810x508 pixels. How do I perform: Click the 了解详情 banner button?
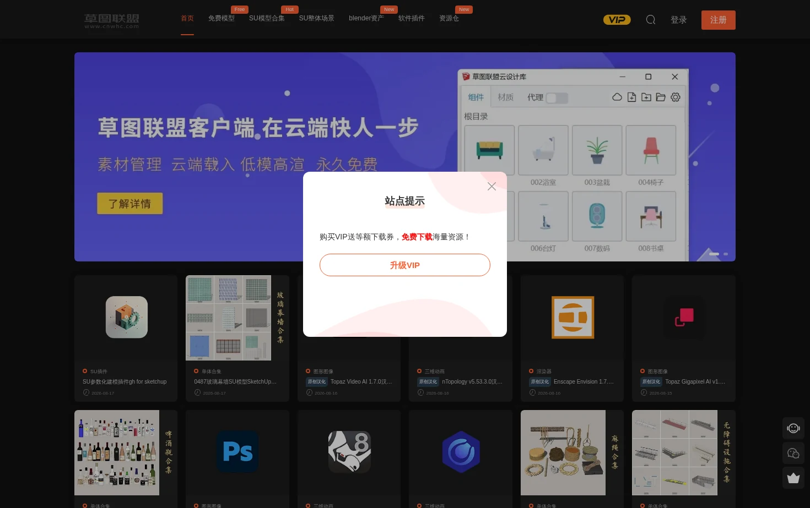130,204
